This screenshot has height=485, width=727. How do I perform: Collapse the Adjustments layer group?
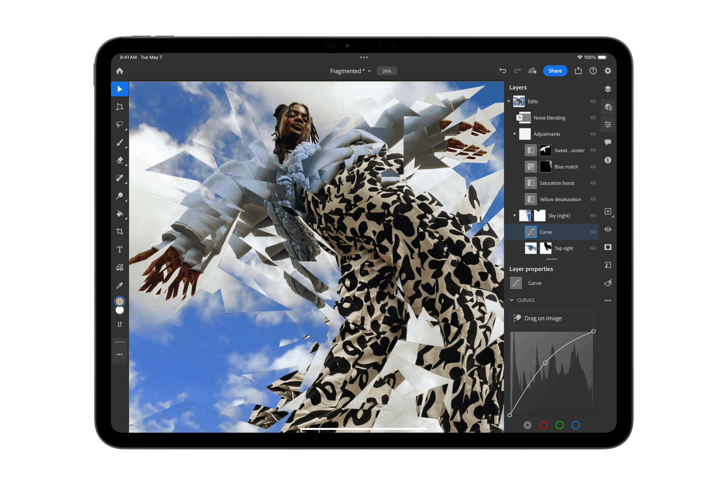pos(515,134)
